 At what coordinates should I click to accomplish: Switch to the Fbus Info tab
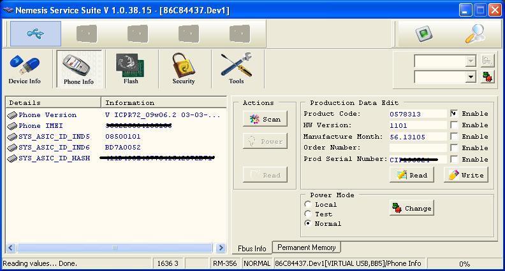point(252,249)
